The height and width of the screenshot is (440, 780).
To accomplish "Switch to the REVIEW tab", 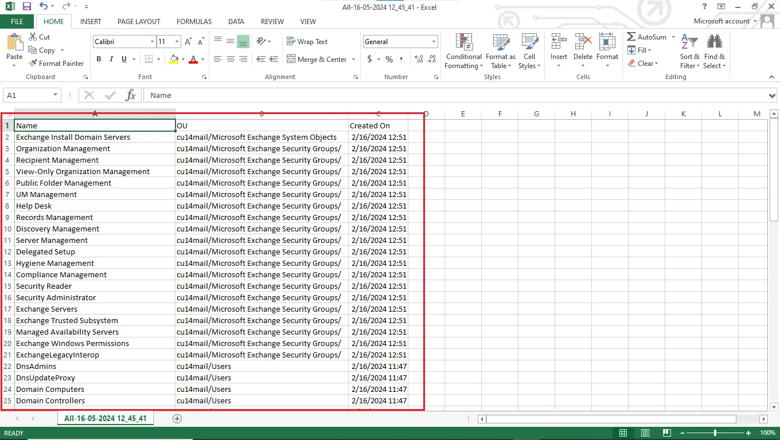I will tap(272, 21).
